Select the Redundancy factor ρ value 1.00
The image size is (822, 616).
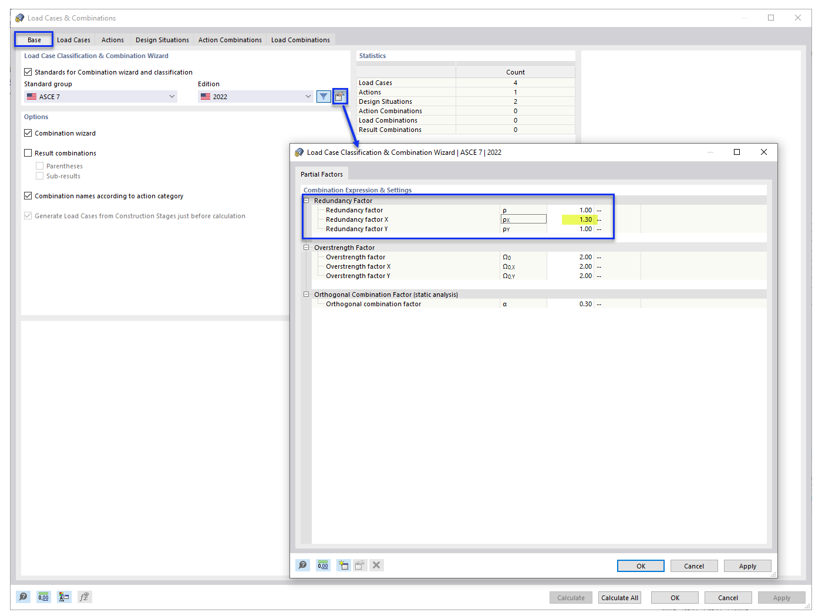pyautogui.click(x=570, y=210)
